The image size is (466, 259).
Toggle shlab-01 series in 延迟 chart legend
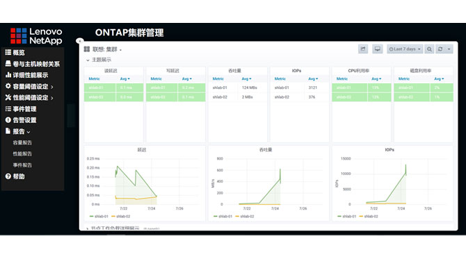pos(99,216)
